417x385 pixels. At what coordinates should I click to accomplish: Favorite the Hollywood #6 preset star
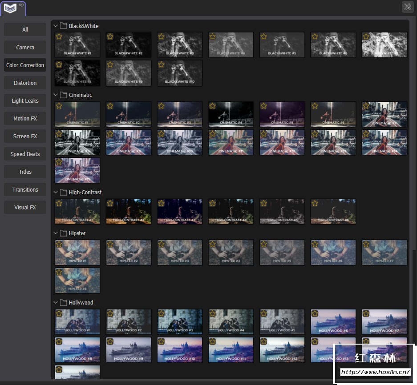coord(315,313)
